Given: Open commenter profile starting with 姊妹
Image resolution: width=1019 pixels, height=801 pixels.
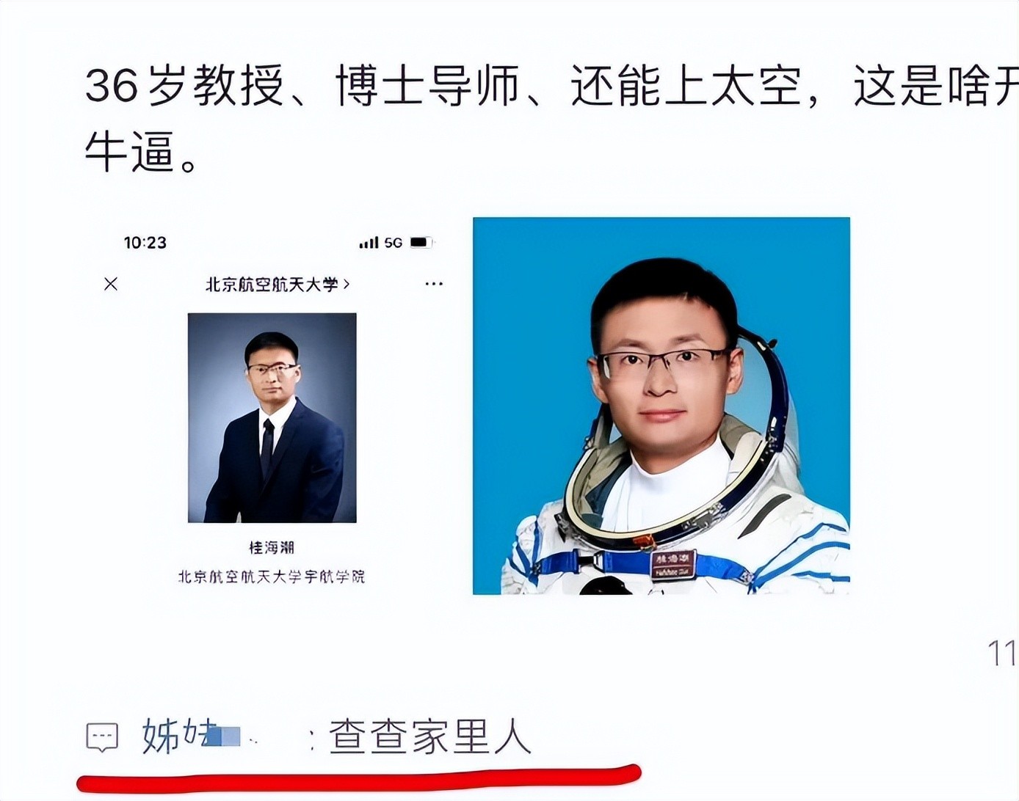Looking at the screenshot, I should [200, 736].
